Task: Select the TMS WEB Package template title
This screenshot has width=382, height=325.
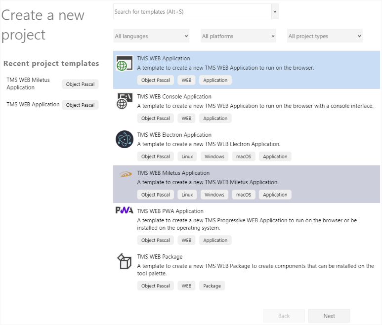Action: pyautogui.click(x=160, y=256)
